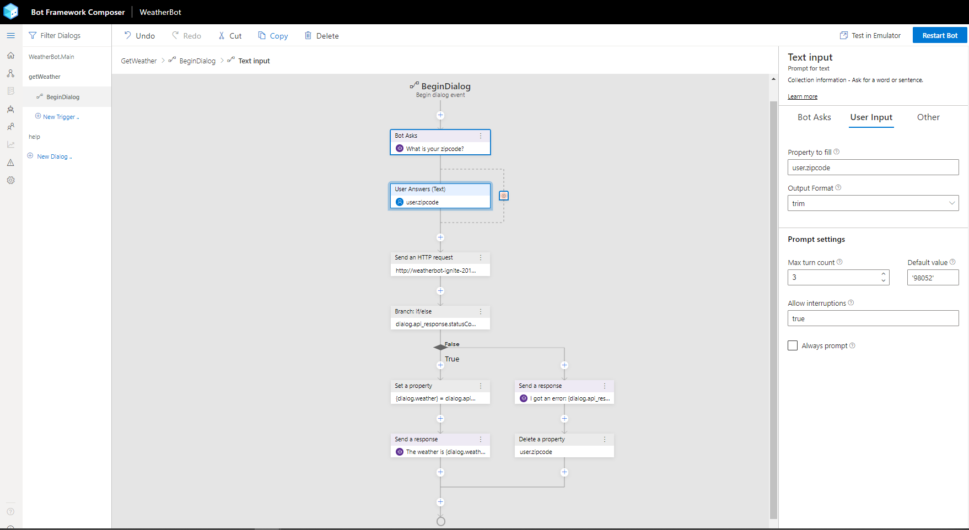Open Bot Asks node options menu
The width and height of the screenshot is (969, 530).
click(x=481, y=136)
